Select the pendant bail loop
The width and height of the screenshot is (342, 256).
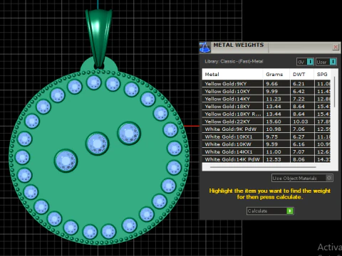(x=98, y=38)
